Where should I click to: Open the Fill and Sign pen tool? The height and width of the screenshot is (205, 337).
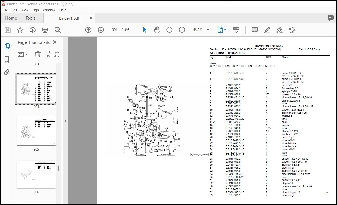279,30
